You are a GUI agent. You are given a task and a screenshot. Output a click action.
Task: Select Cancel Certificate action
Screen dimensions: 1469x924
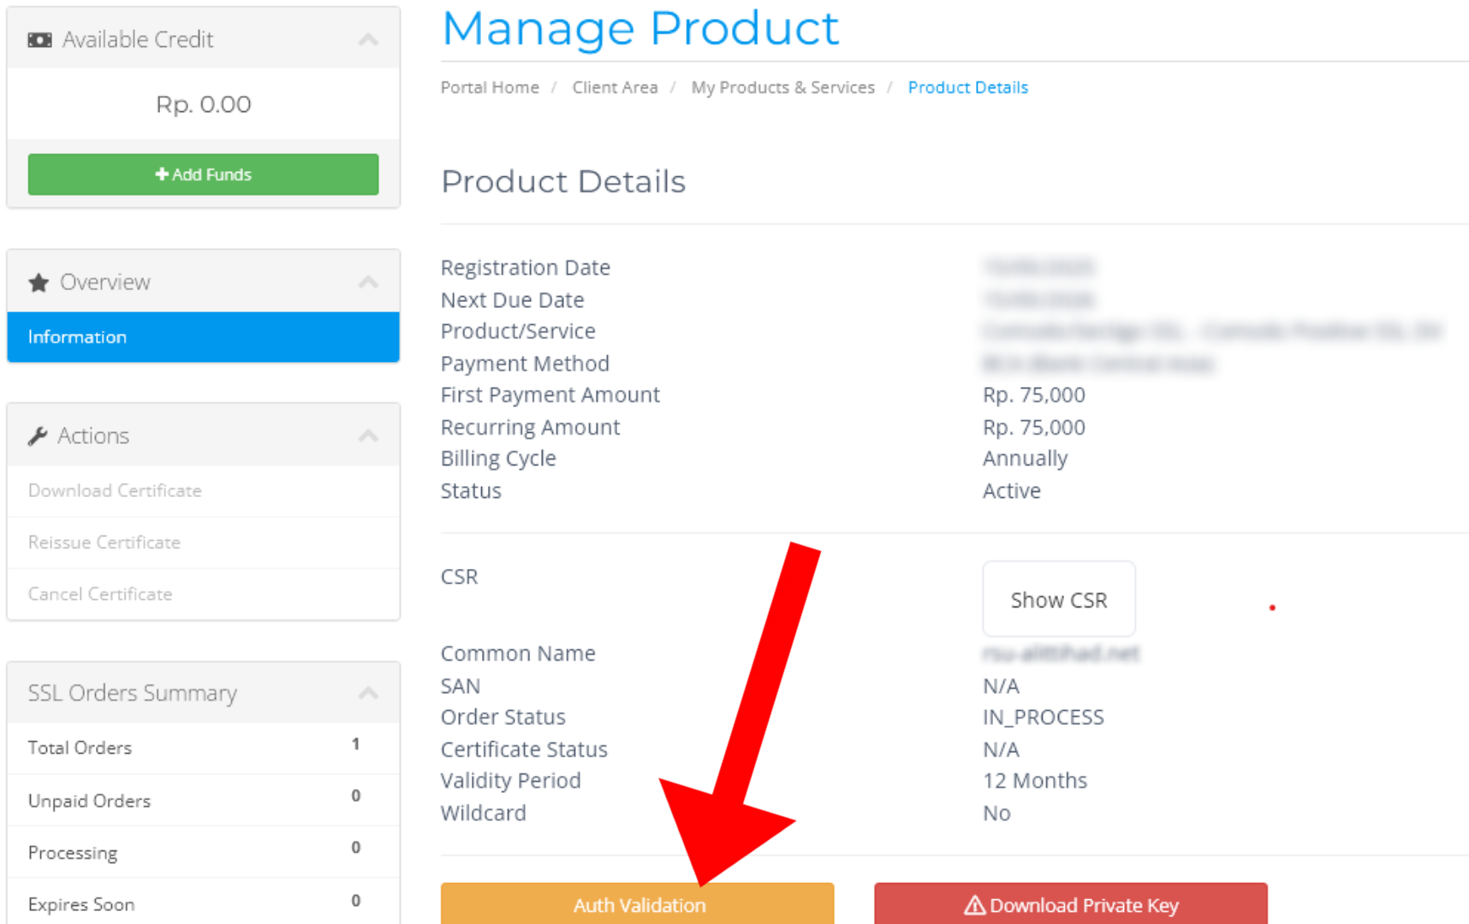(100, 594)
